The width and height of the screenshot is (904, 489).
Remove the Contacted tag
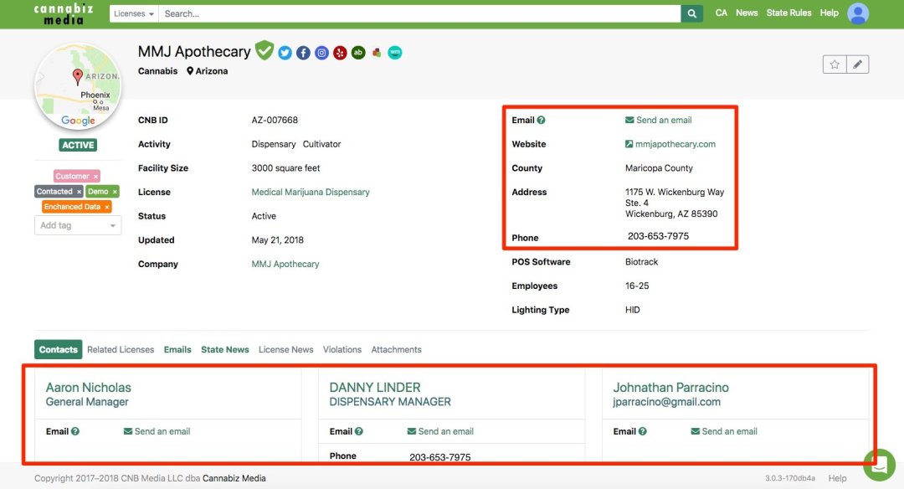click(79, 192)
